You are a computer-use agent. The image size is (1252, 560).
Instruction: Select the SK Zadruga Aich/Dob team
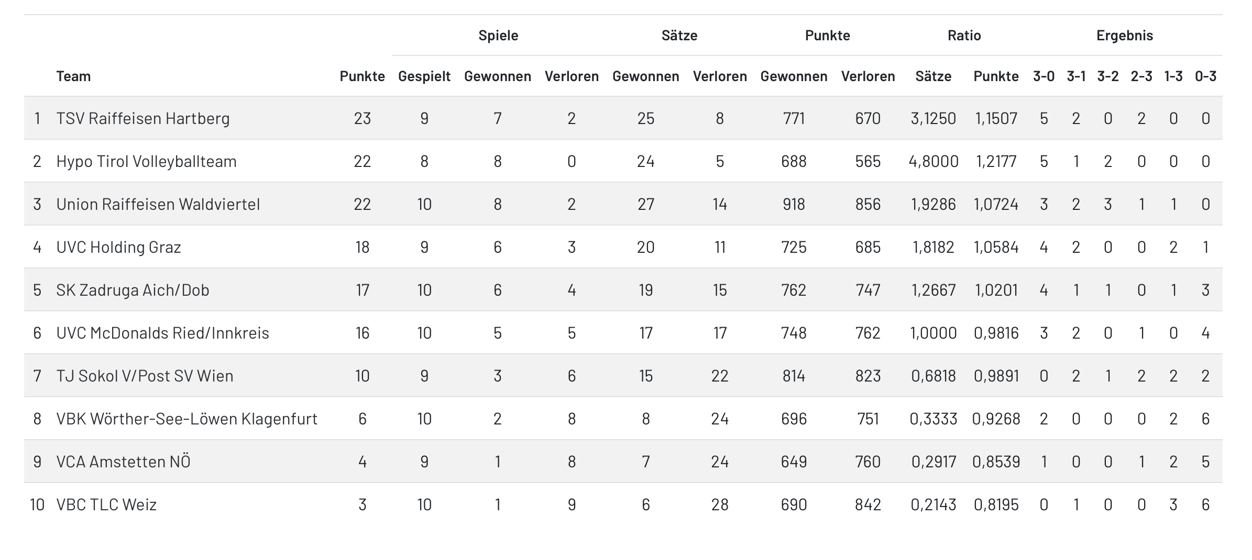tap(133, 290)
